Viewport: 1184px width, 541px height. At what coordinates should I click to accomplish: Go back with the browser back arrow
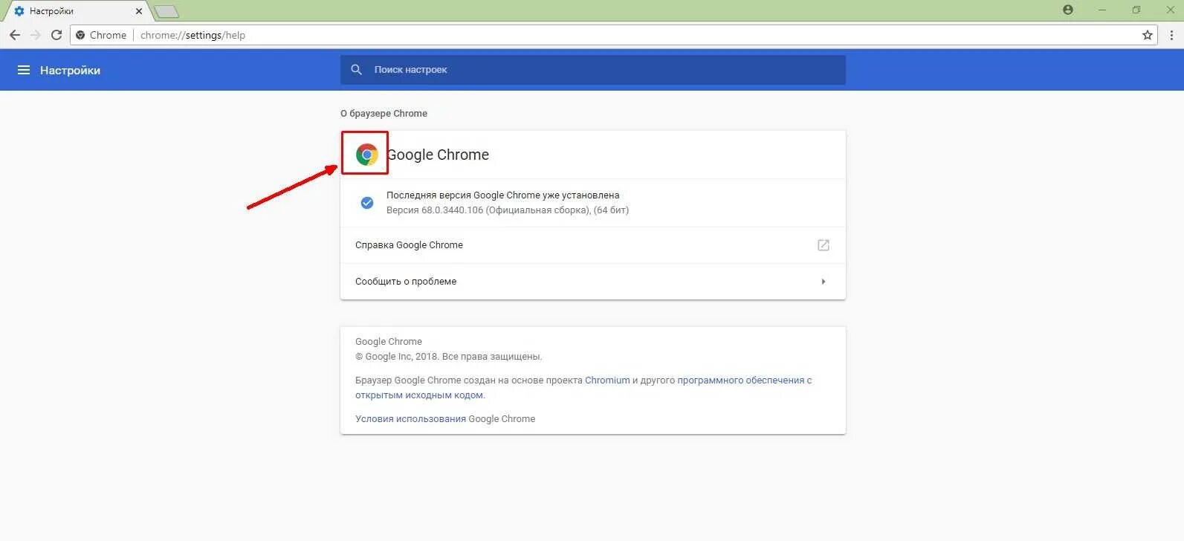pos(15,35)
